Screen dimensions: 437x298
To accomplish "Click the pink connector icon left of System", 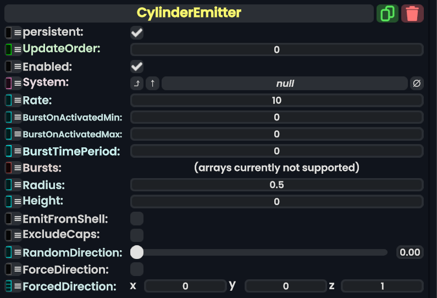I will 9,84.
